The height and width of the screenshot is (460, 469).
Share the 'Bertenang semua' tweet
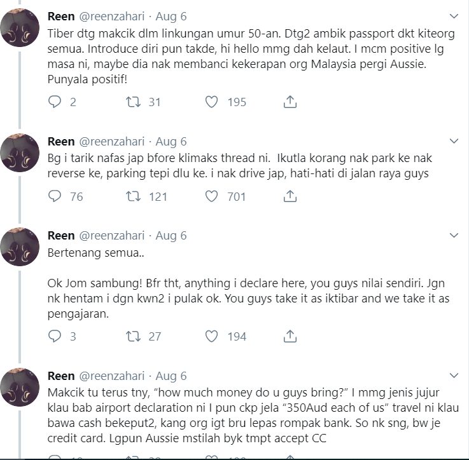289,336
